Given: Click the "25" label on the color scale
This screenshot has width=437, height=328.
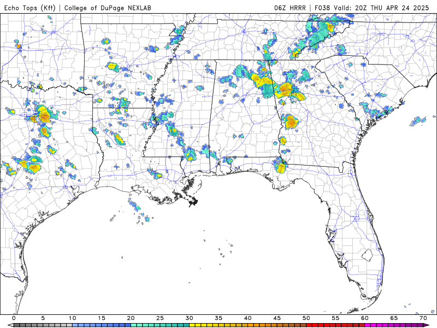Looking at the screenshot, I should (x=160, y=318).
